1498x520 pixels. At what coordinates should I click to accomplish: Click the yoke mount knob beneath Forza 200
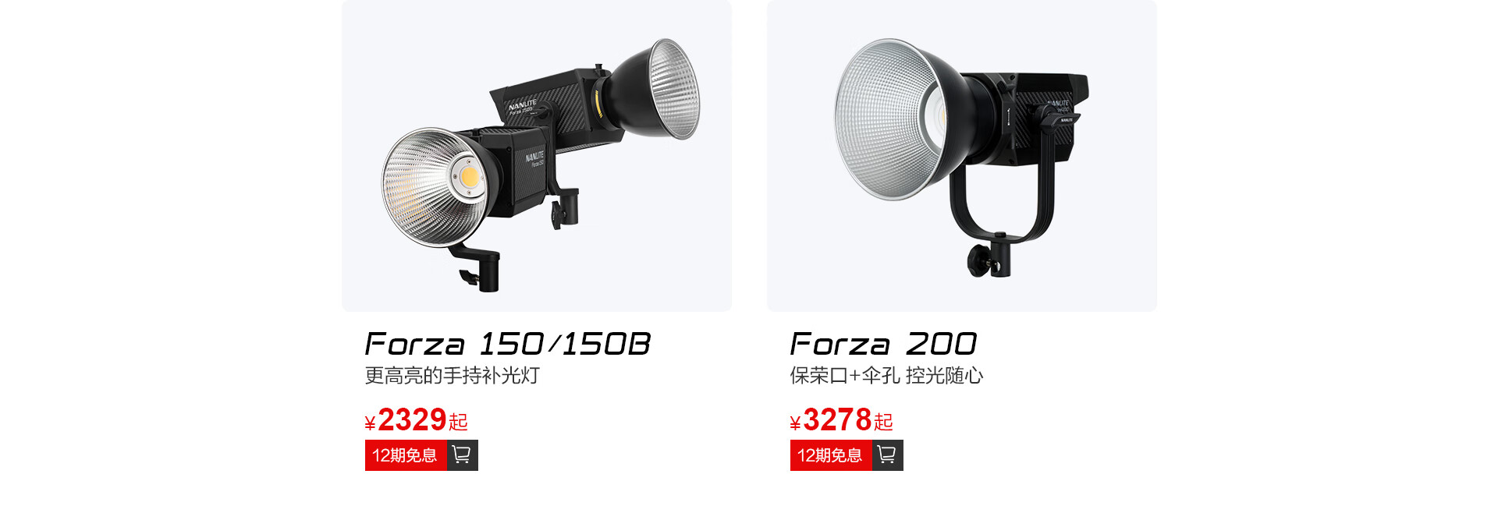pos(978,257)
